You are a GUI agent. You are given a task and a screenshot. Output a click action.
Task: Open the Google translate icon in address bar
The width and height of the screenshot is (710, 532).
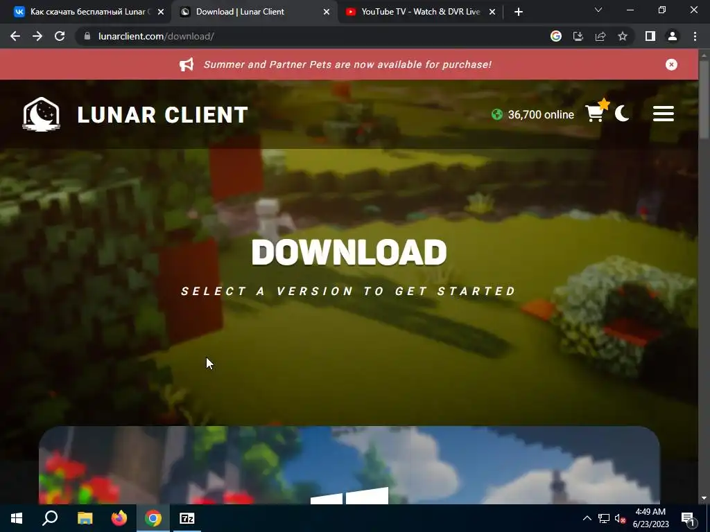coord(556,36)
